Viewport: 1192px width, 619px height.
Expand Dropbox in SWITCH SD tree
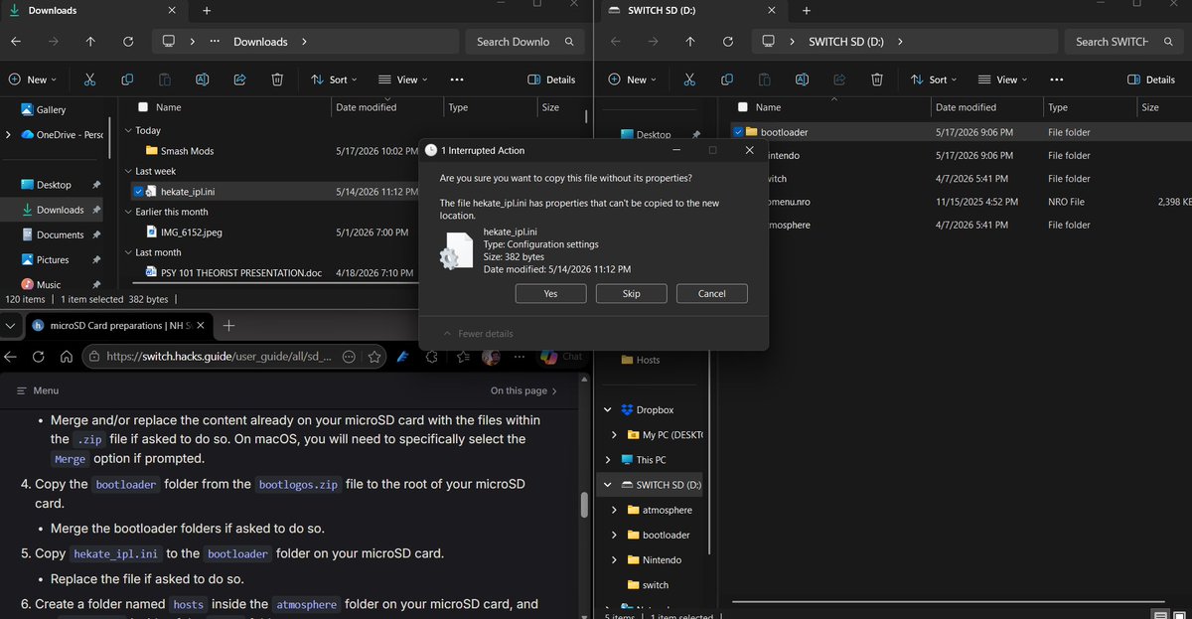click(608, 409)
